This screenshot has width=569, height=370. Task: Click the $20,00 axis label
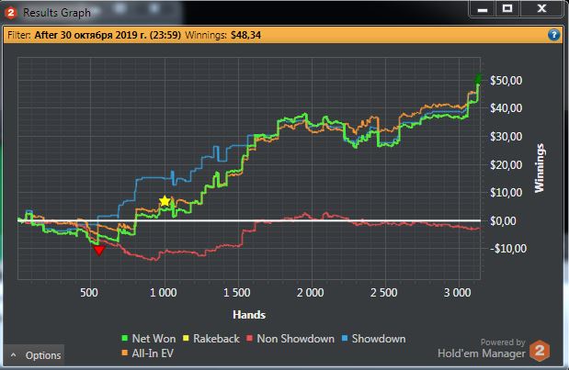(x=506, y=165)
